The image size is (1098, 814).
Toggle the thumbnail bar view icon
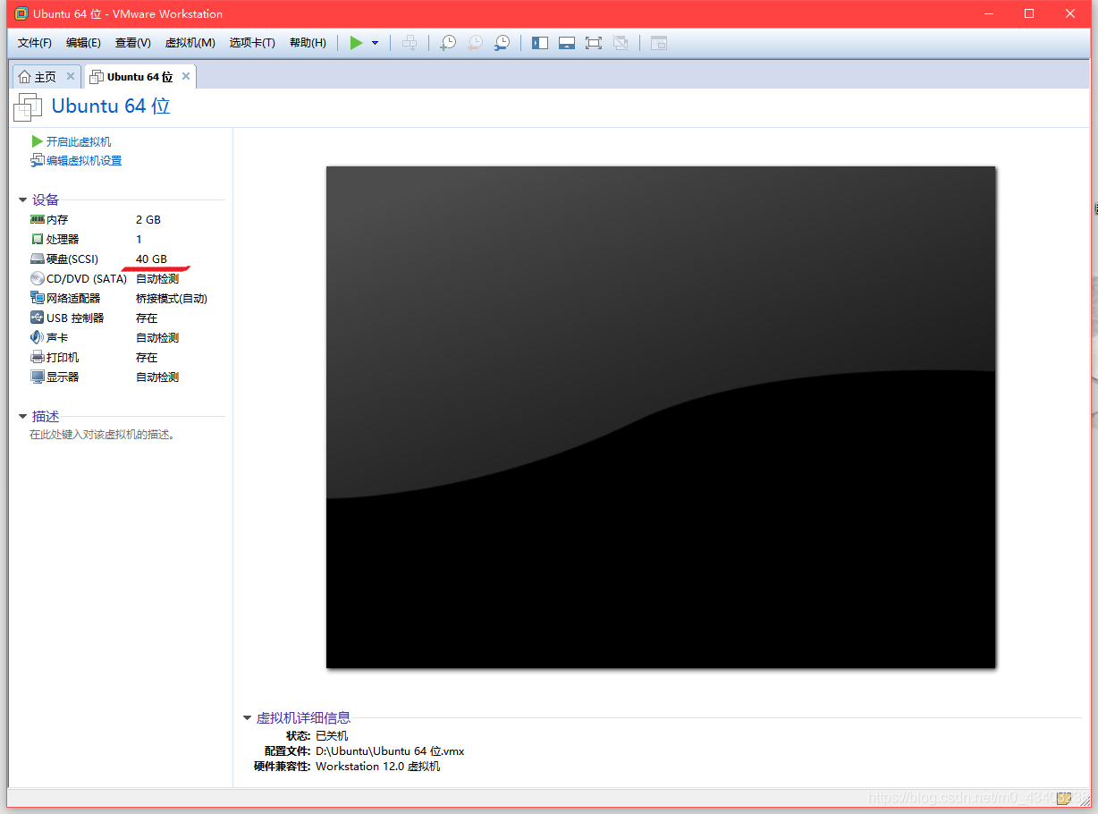coord(567,43)
